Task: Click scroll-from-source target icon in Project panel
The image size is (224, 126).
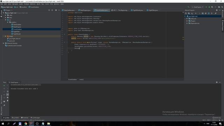Action: [x=49, y=10]
